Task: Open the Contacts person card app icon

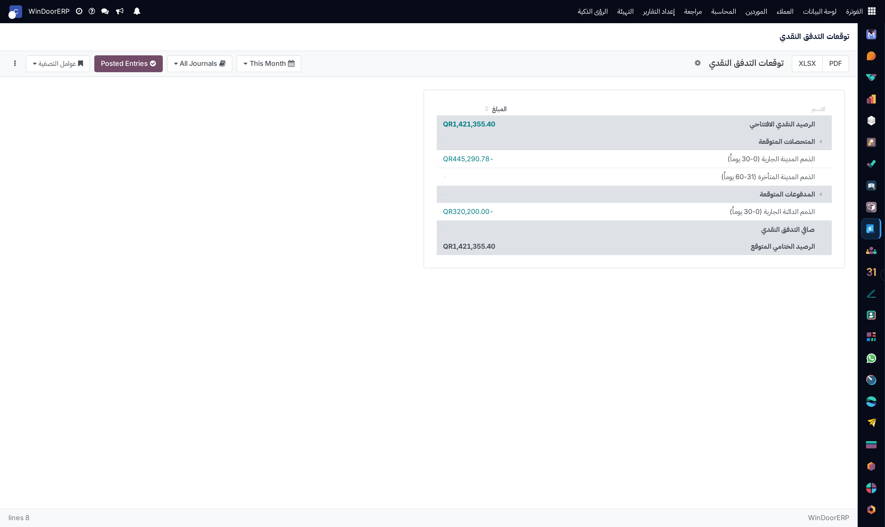Action: pos(871,315)
